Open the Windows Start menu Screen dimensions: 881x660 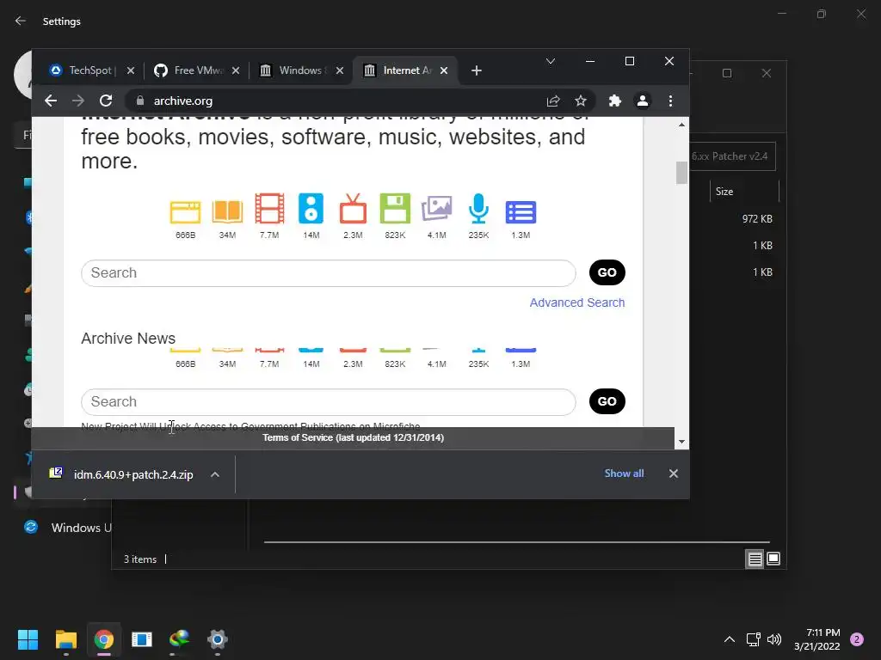(28, 639)
